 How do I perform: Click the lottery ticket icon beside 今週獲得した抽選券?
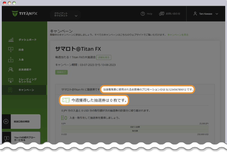[x=66, y=100]
